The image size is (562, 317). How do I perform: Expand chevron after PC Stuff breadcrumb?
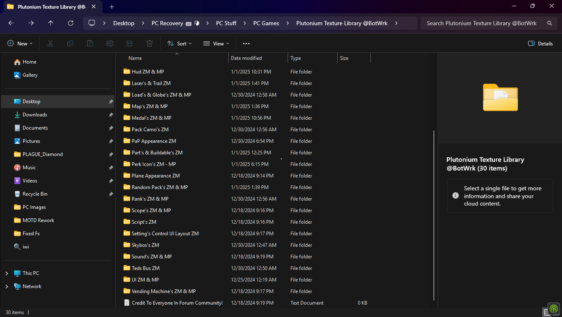(x=245, y=23)
